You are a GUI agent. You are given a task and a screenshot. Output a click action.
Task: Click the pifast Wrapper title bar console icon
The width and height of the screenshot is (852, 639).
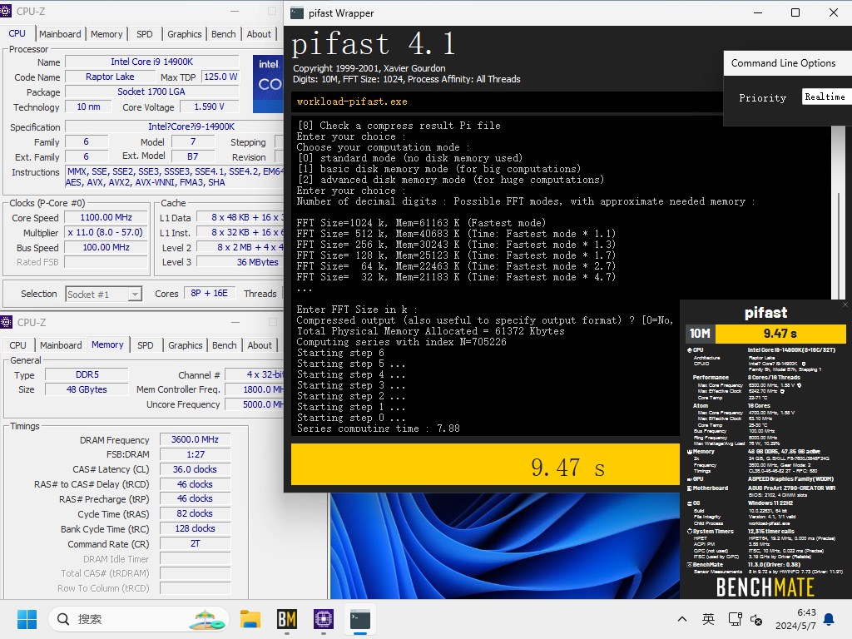pos(297,13)
